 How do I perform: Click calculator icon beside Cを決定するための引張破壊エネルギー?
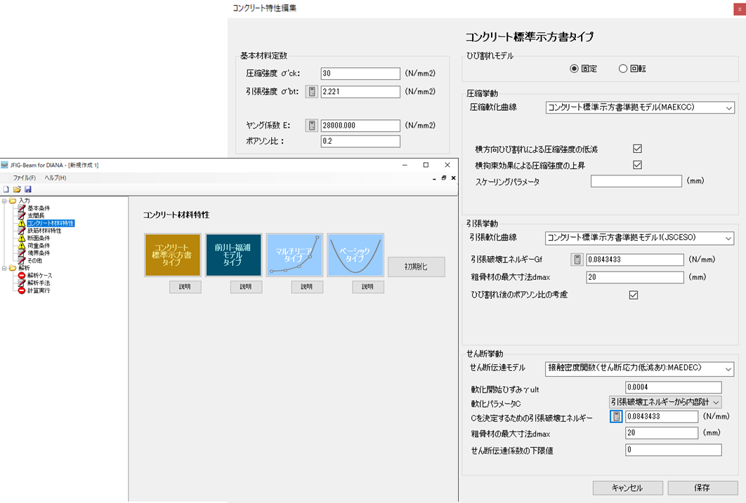[x=616, y=417]
